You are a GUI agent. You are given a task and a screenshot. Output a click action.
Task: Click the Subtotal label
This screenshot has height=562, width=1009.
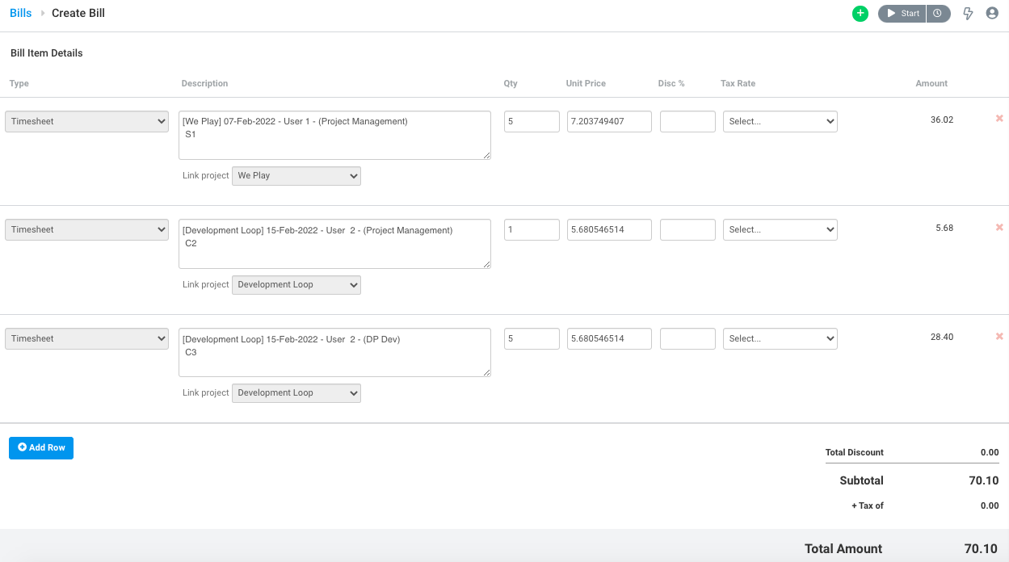(x=861, y=480)
